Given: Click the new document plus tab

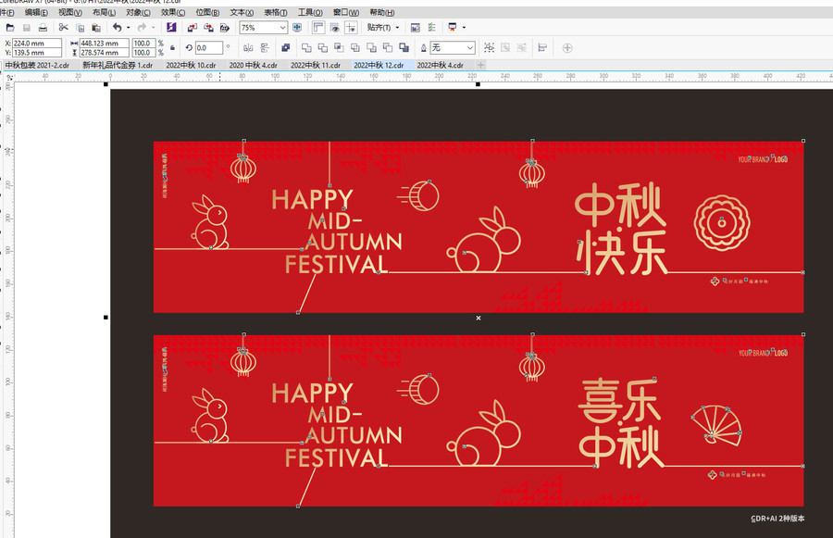Looking at the screenshot, I should [480, 65].
